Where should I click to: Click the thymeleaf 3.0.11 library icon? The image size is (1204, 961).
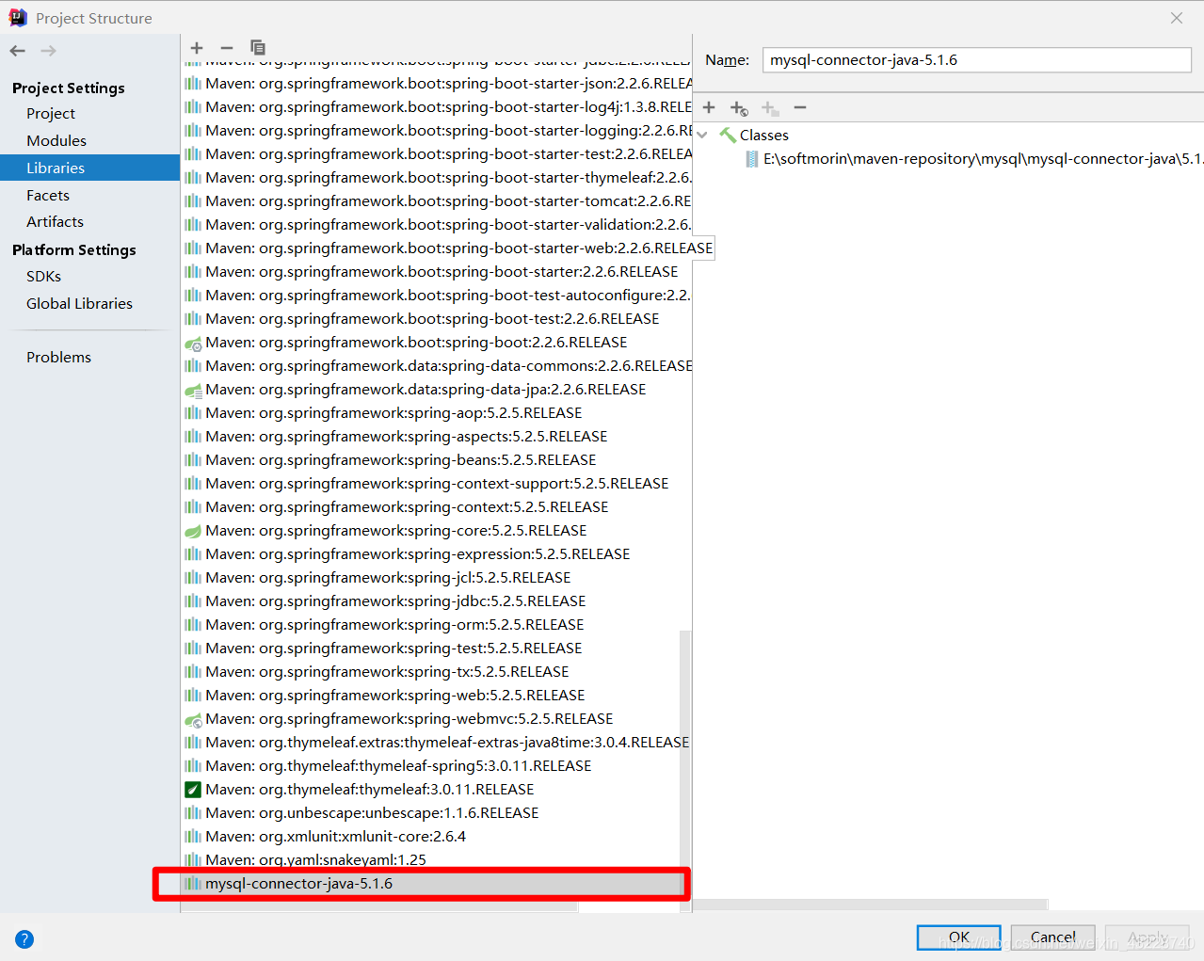tap(193, 790)
